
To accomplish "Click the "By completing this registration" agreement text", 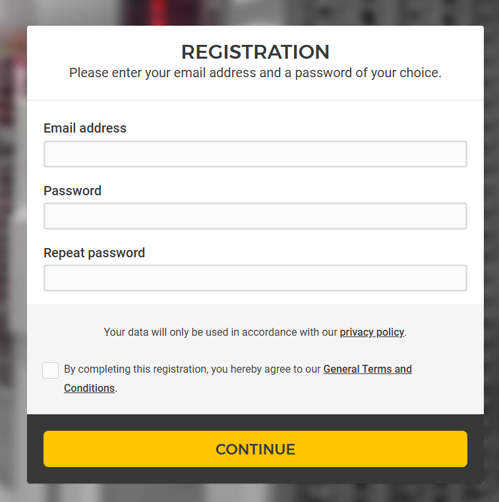I will tap(192, 369).
